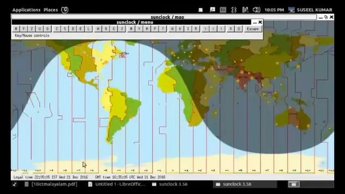Minimize the sunclock / menu window

tap(255, 22)
